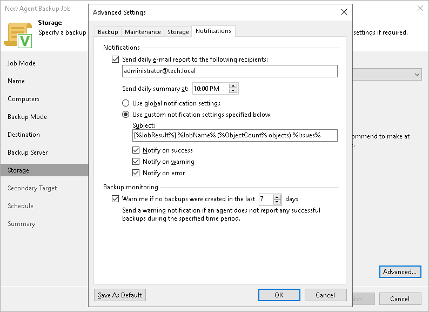This screenshot has width=429, height=312.
Task: Select the Notifications tab
Action: click(x=213, y=31)
